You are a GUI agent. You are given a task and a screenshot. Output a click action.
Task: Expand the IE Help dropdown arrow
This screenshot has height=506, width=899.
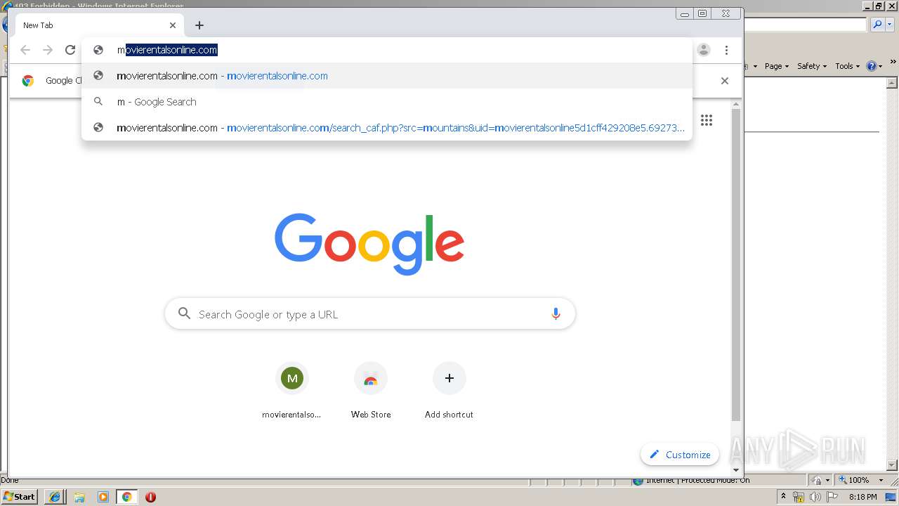click(881, 66)
